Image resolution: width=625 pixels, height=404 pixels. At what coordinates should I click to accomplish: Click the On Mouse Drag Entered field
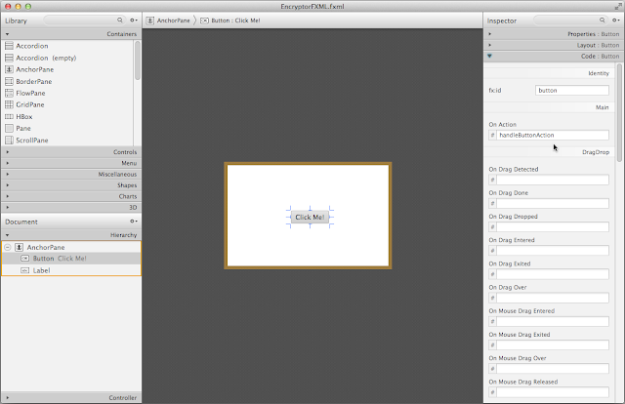553,321
